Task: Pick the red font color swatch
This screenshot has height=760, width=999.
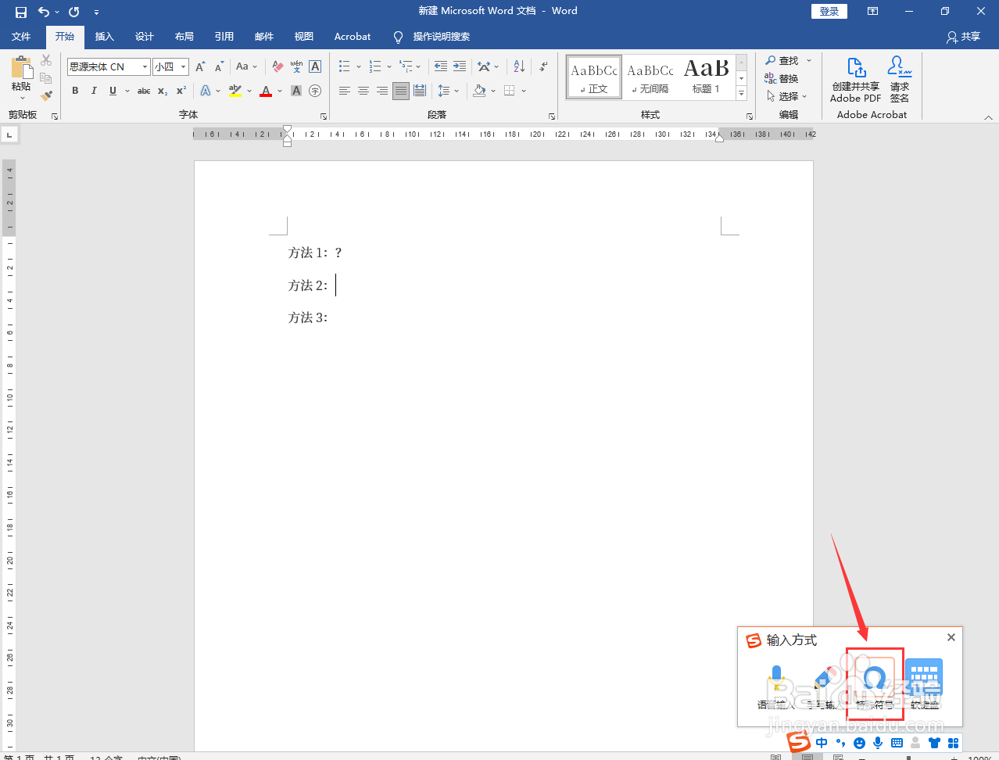Action: [266, 91]
